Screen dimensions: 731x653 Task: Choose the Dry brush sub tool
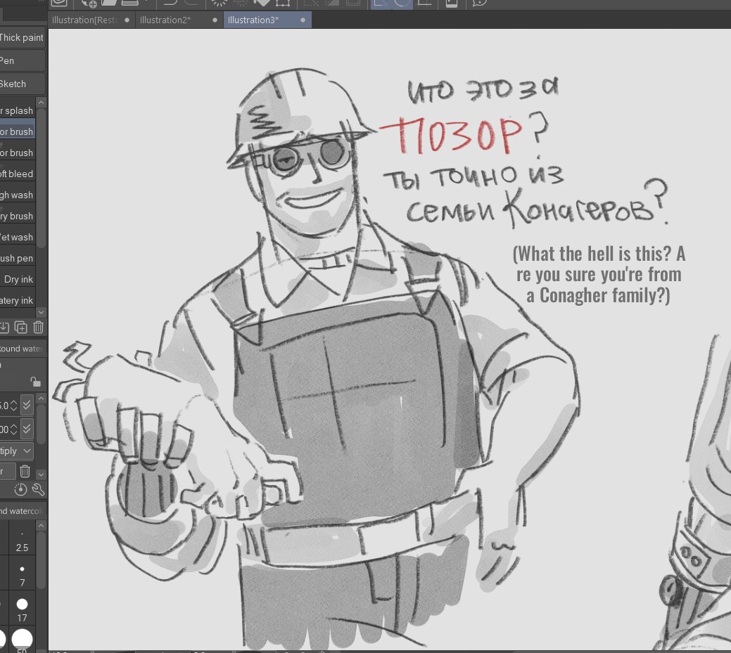(18, 216)
